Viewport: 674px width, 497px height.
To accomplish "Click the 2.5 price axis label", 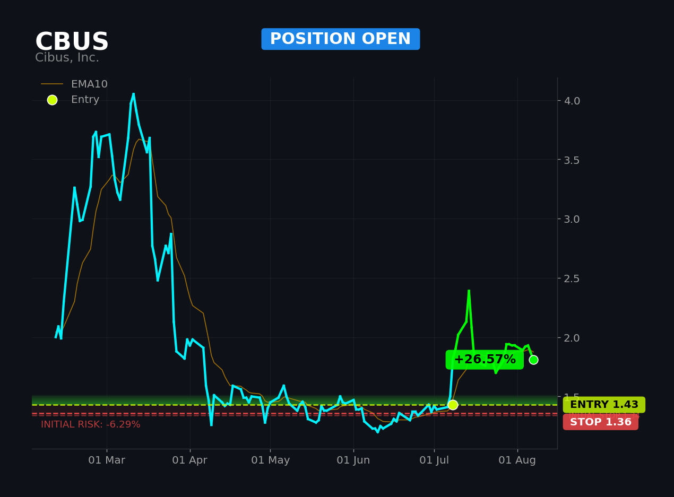I will click(572, 278).
